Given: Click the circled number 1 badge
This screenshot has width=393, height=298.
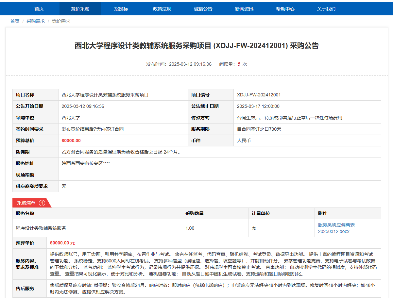Looking at the screenshot, I should tap(42, 203).
